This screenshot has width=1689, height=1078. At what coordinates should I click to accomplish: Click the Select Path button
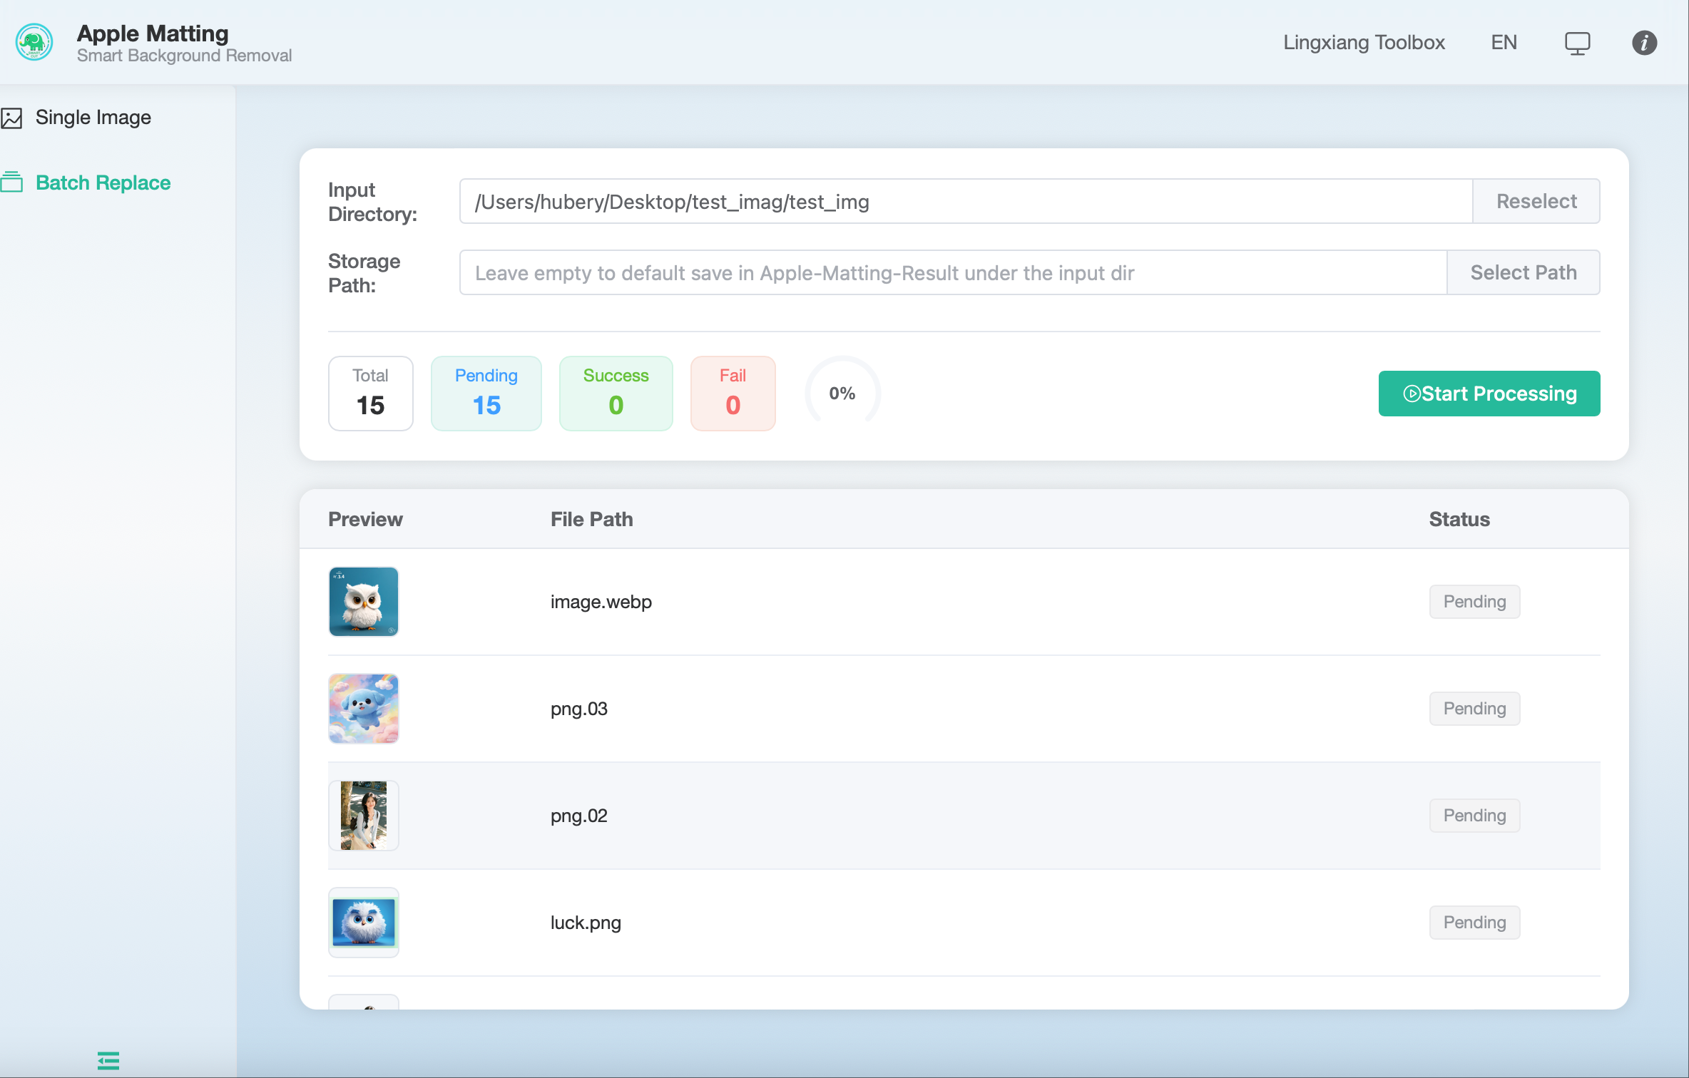point(1523,272)
